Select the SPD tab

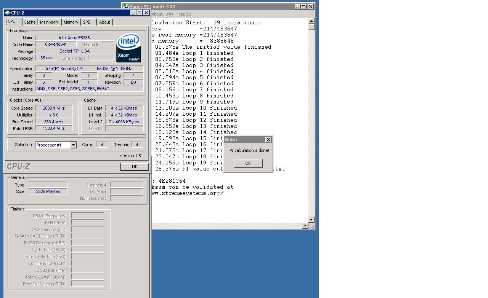(87, 22)
